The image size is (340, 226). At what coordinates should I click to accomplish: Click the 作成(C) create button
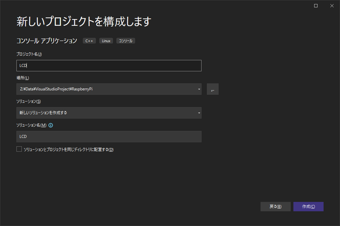pos(308,207)
